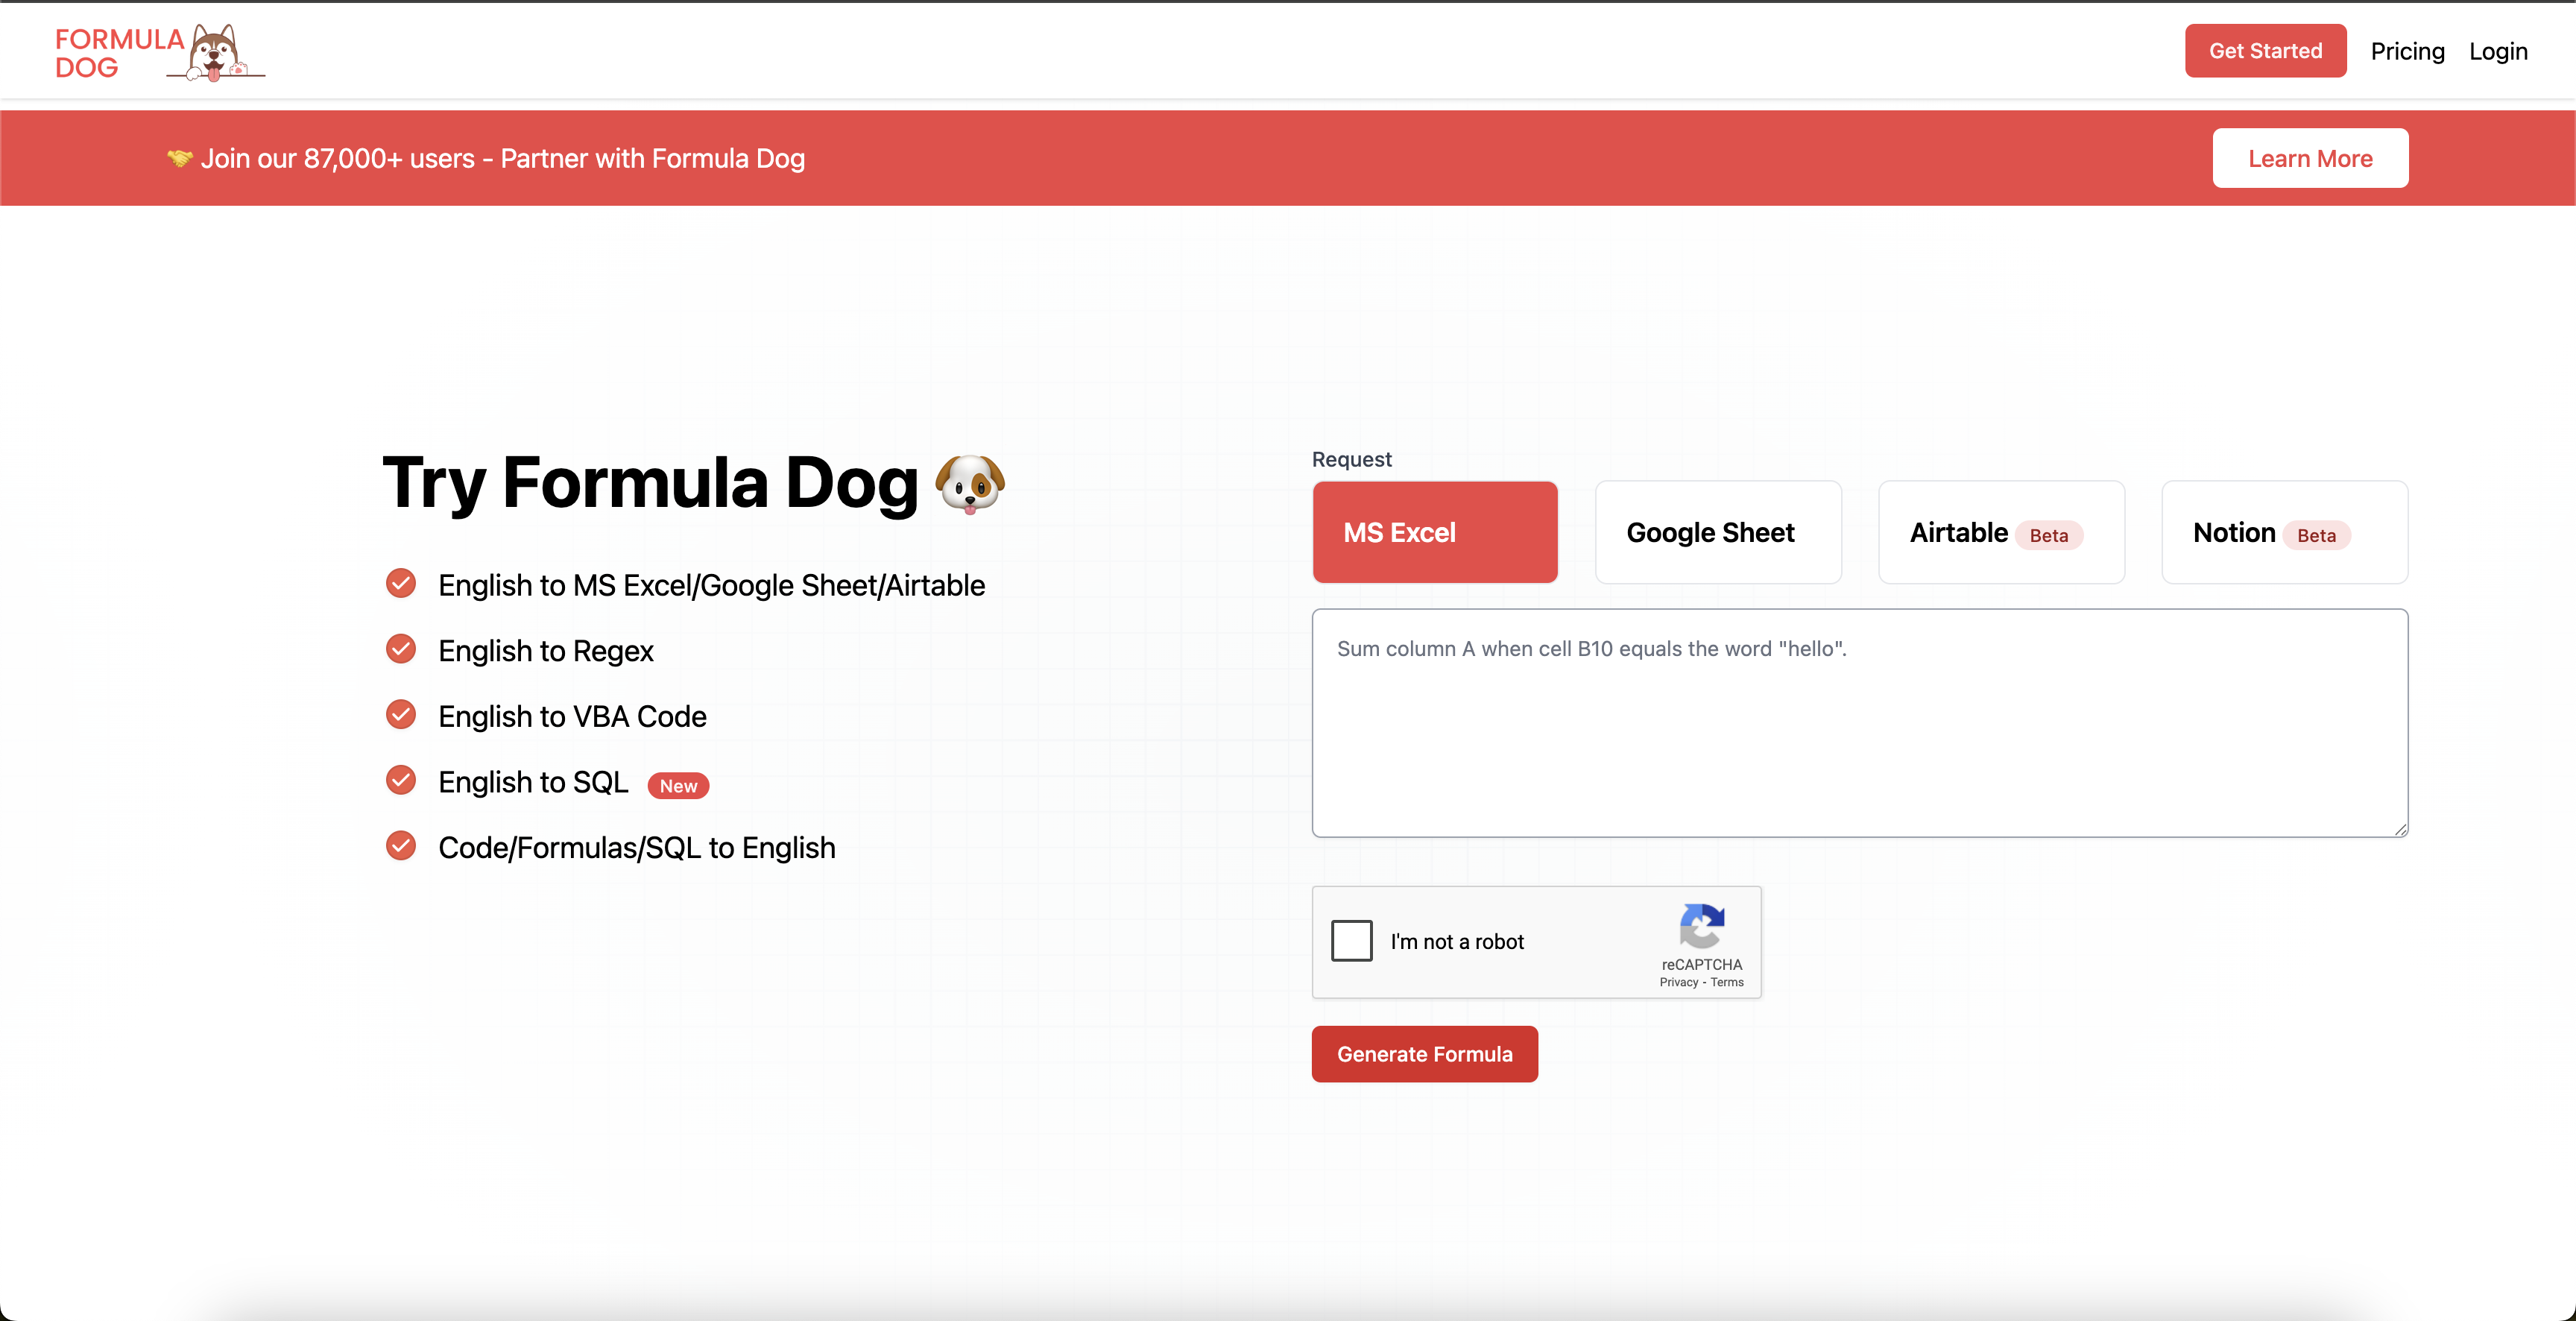The width and height of the screenshot is (2576, 1321).
Task: Click the Learn More button
Action: (2310, 158)
